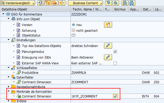Click the Merkmale als Kennzahlen open folder icon
The height and width of the screenshot is (103, 164).
[13, 91]
